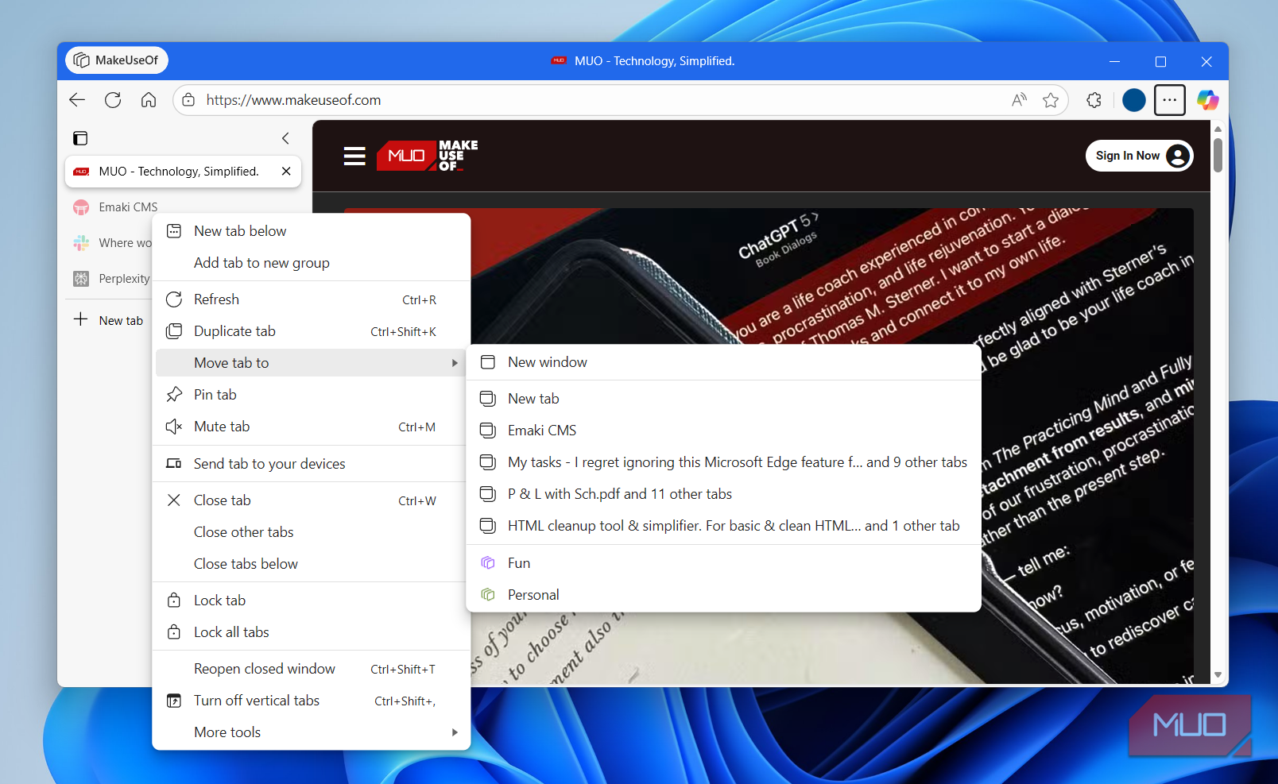This screenshot has height=784, width=1278.
Task: Expand the More tools submenu
Action: tap(311, 732)
